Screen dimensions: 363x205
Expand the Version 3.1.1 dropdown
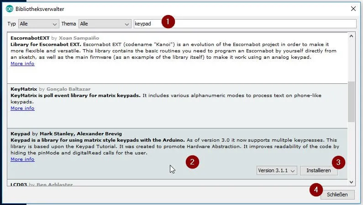pos(277,170)
